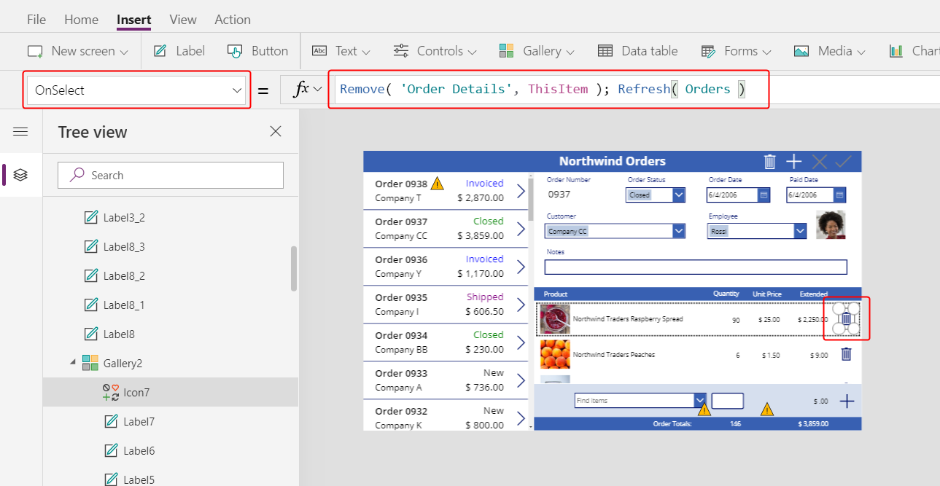Click the Tree view search box
This screenshot has height=486, width=940.
tap(171, 175)
